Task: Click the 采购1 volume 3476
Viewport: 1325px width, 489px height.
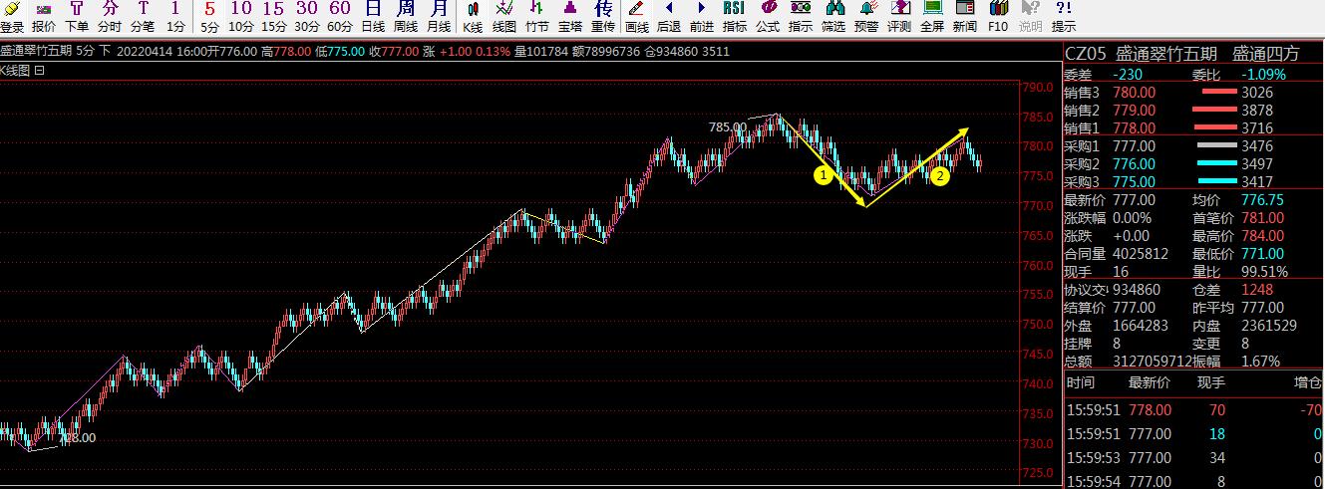Action: click(x=1257, y=146)
